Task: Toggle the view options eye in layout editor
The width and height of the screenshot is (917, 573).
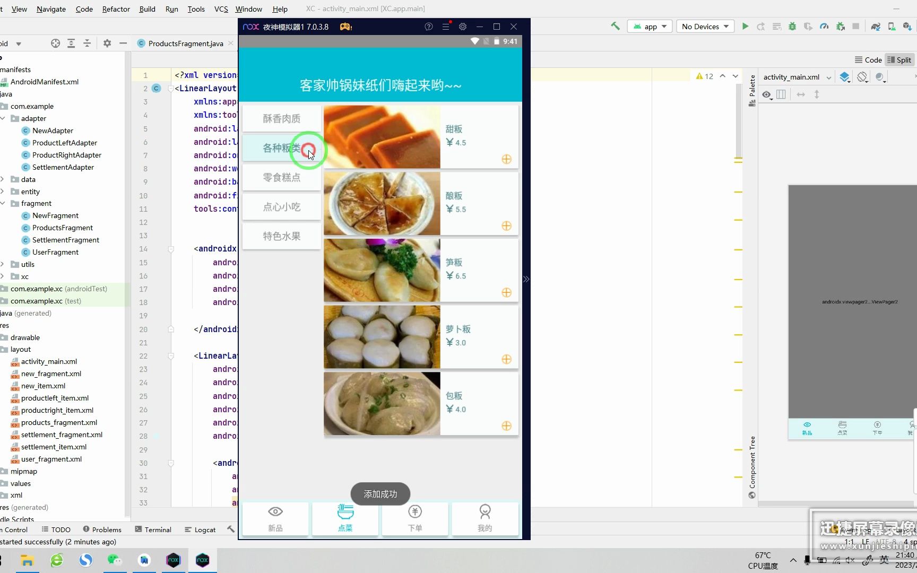Action: [x=766, y=95]
